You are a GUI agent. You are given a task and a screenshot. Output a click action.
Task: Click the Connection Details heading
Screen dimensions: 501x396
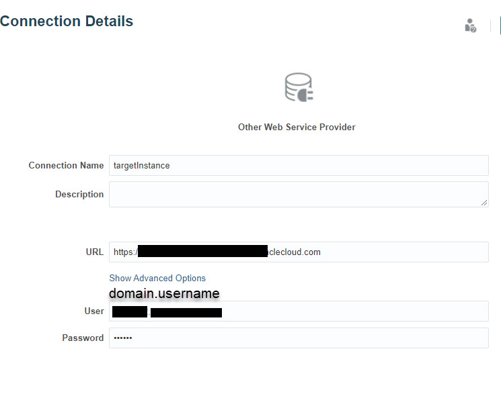[67, 21]
